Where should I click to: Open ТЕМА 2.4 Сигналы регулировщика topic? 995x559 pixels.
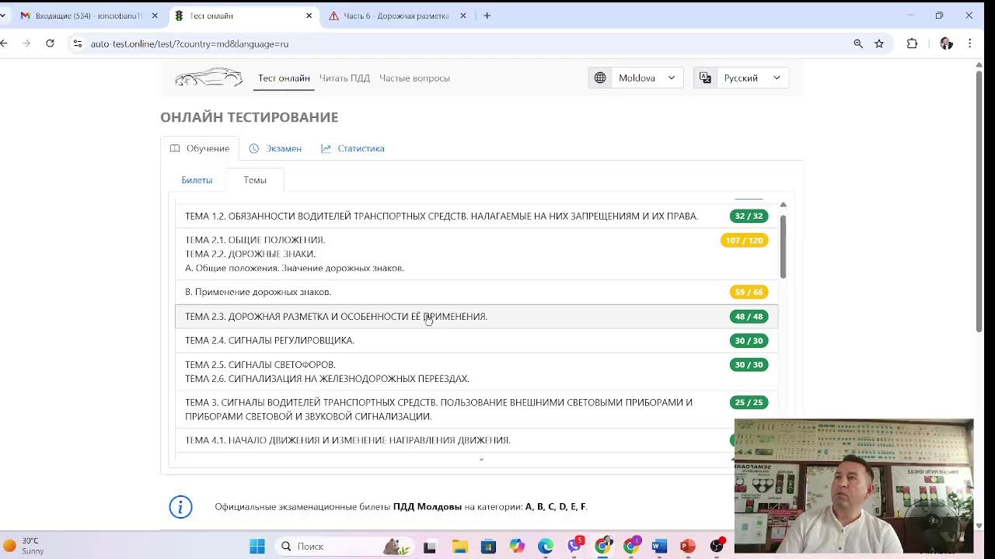click(477, 340)
